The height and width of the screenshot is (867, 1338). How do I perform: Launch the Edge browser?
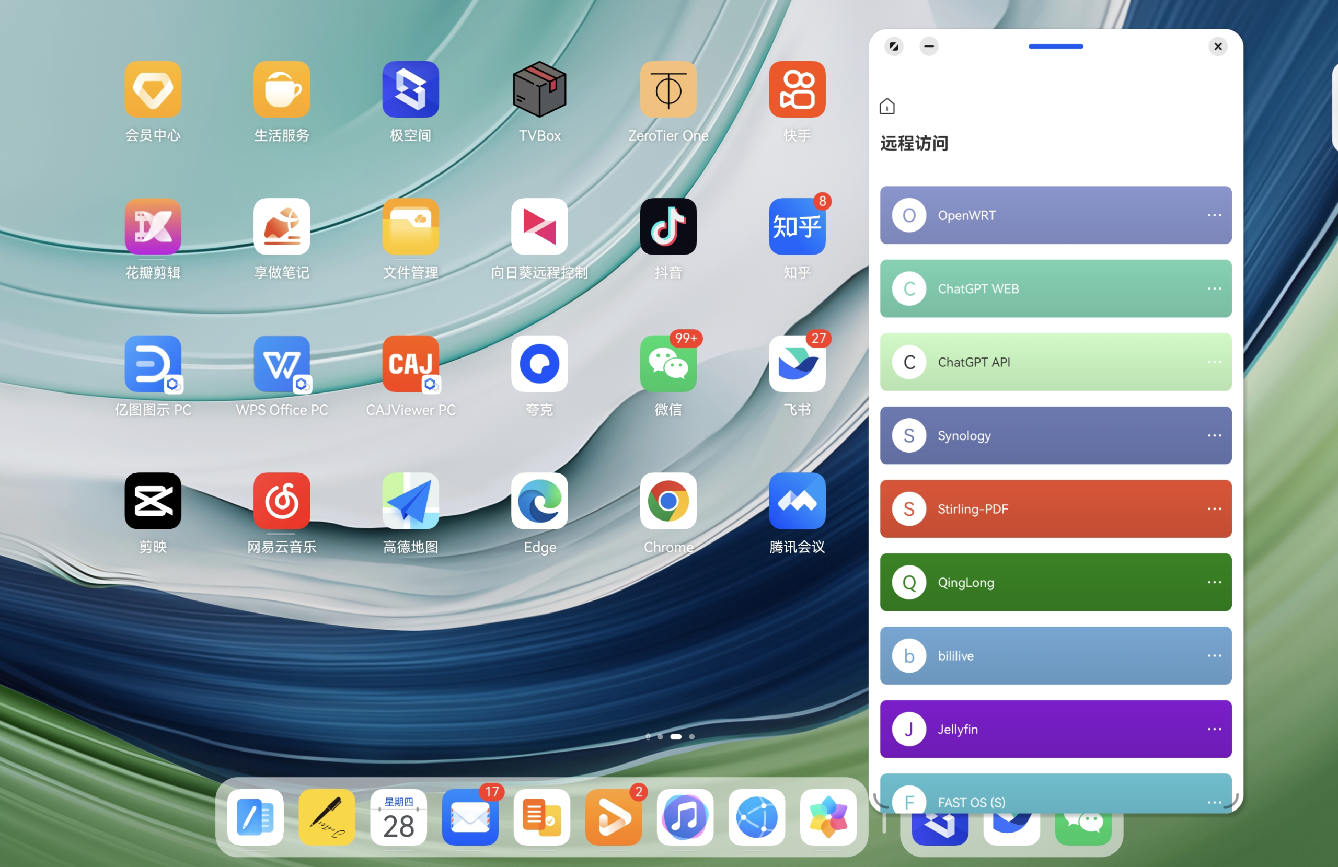(539, 501)
